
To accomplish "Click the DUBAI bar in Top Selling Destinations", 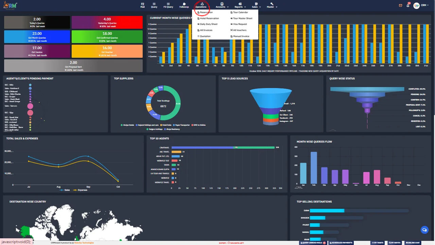I will click(x=327, y=211).
